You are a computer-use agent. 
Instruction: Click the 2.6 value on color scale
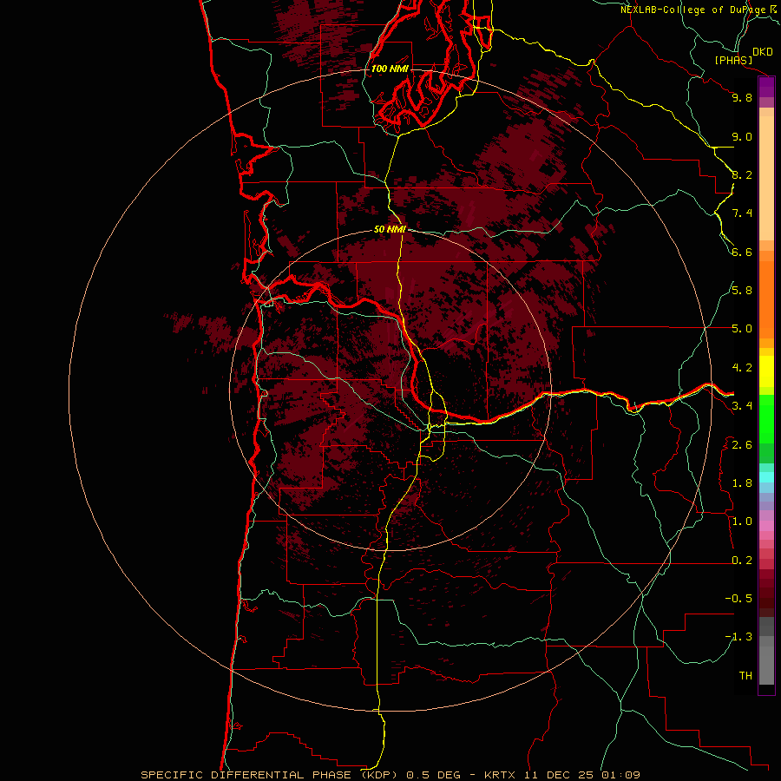pyautogui.click(x=742, y=445)
